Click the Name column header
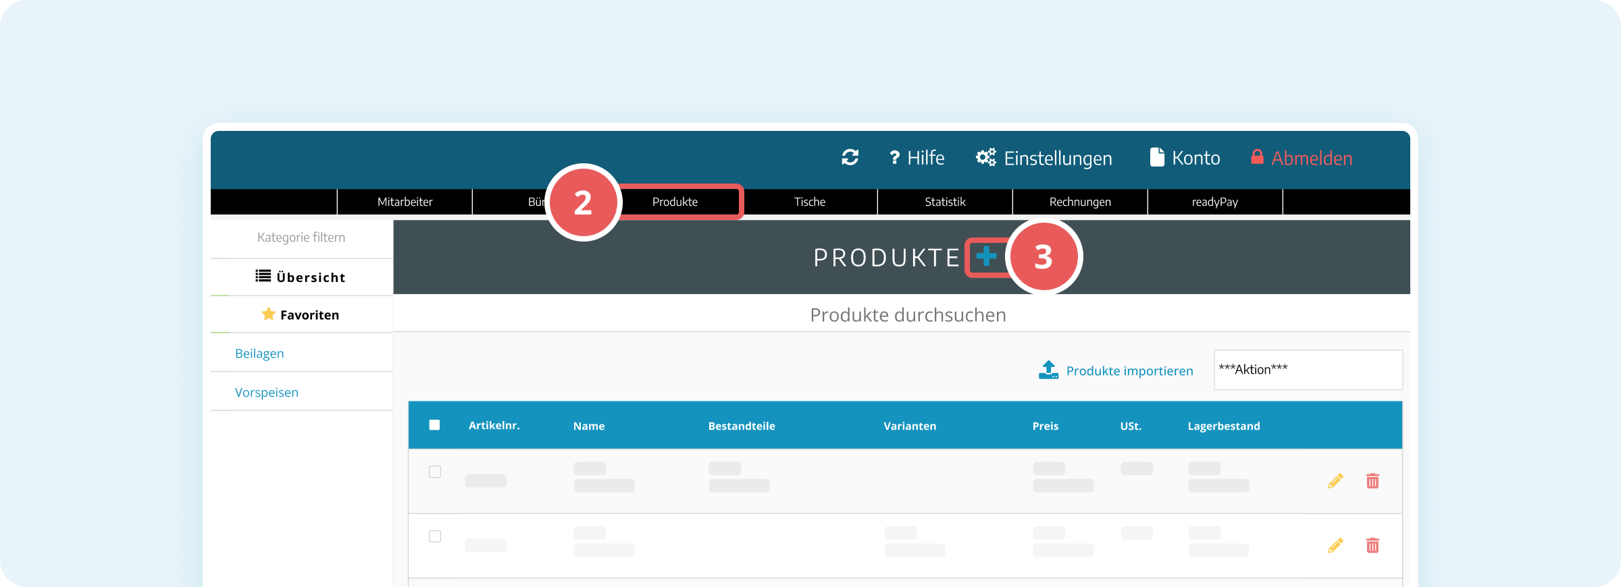This screenshot has width=1621, height=587. coord(589,426)
